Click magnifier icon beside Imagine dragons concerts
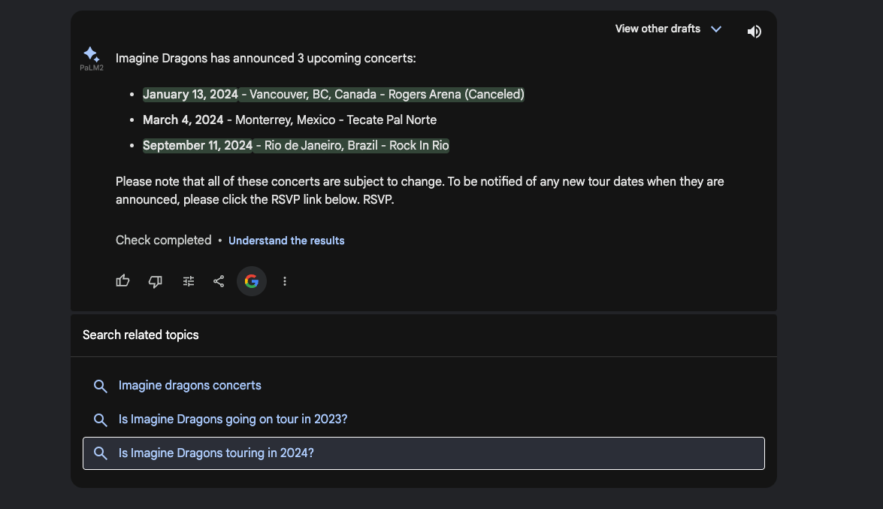The image size is (883, 509). tap(100, 386)
